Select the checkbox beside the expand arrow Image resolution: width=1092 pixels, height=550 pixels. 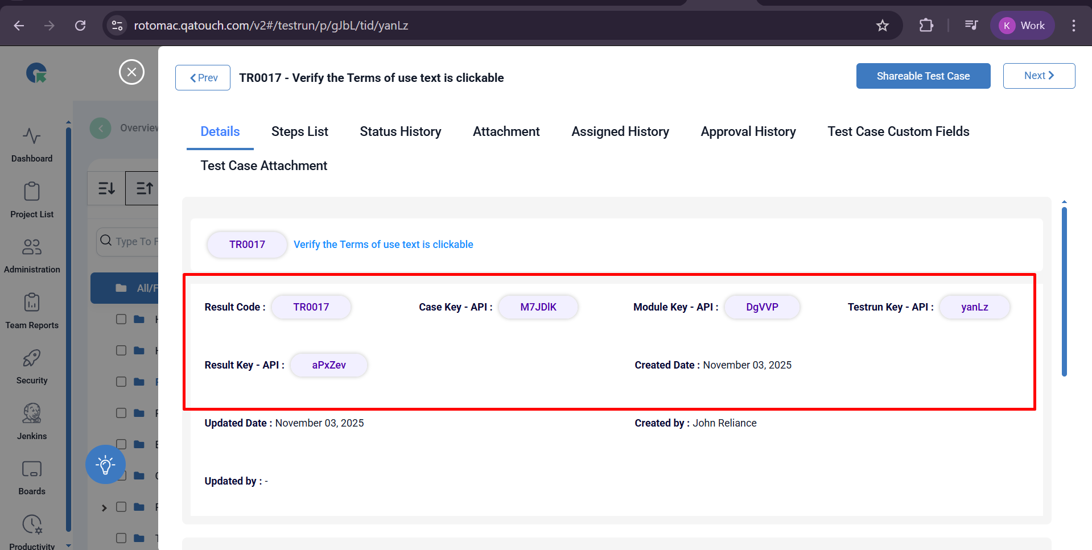point(121,507)
